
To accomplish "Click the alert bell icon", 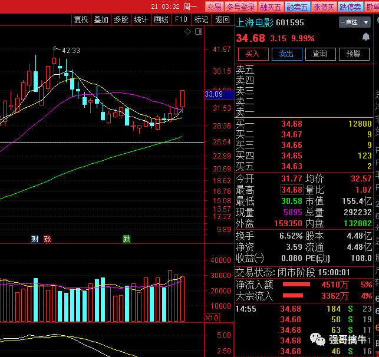I will click(365, 37).
